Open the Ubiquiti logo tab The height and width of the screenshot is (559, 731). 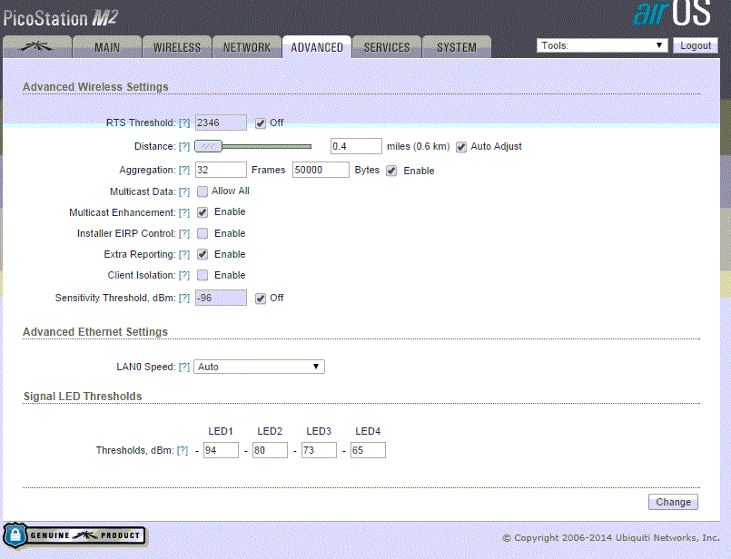(37, 47)
